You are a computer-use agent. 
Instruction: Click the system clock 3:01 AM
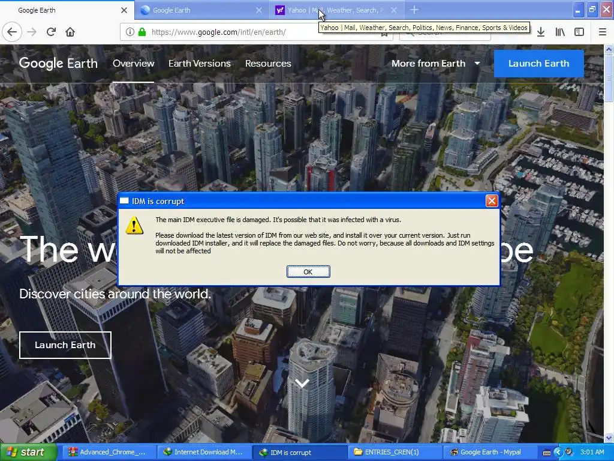tap(592, 452)
